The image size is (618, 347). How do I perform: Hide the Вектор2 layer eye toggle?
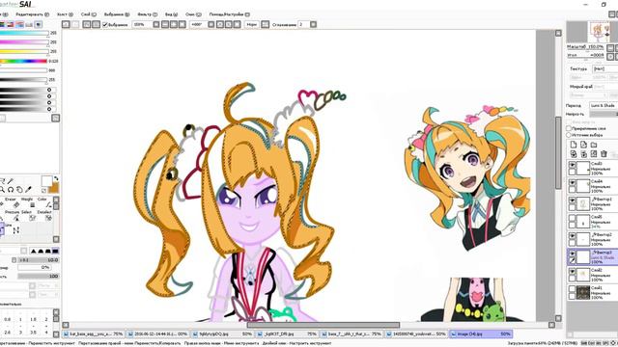572,236
